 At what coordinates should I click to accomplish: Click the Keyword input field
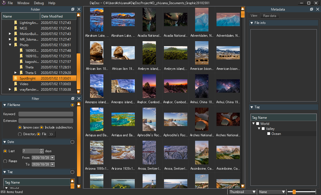pos(46,114)
